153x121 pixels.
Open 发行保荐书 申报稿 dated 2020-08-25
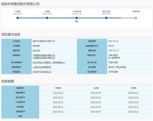tap(58, 97)
